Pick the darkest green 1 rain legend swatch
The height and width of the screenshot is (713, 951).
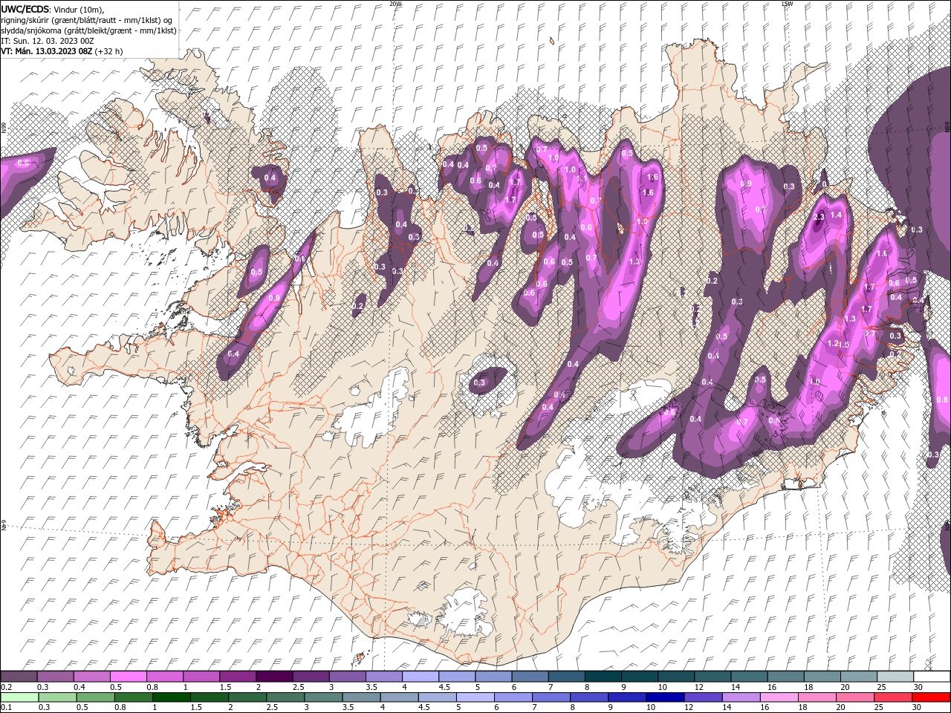[x=171, y=697]
